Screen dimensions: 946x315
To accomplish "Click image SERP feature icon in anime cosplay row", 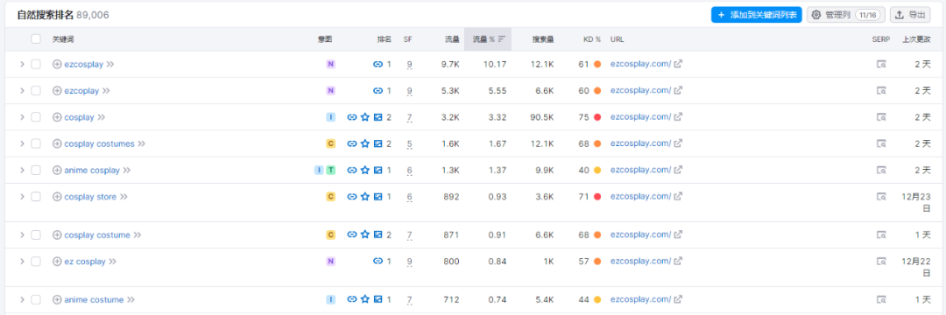I will pos(378,170).
